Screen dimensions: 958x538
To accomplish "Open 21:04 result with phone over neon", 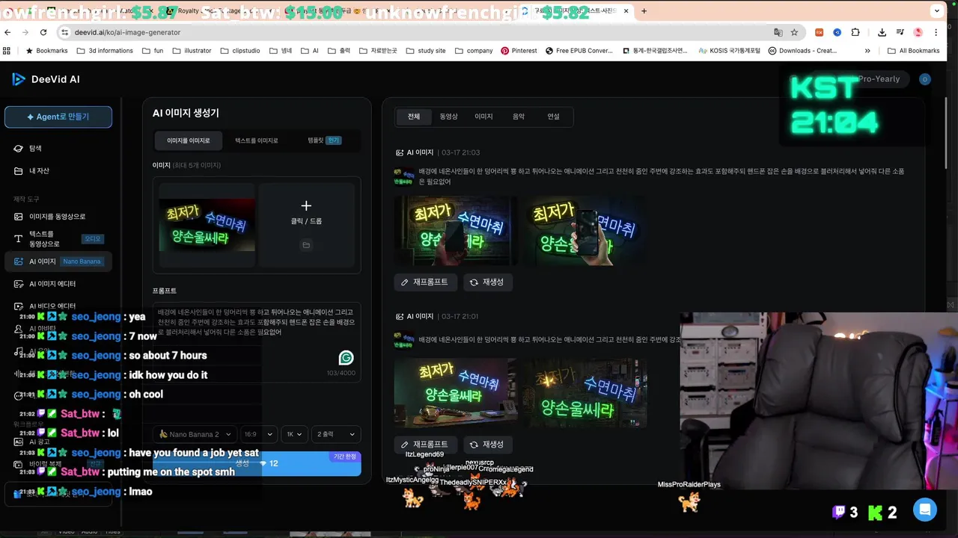I will click(x=456, y=231).
